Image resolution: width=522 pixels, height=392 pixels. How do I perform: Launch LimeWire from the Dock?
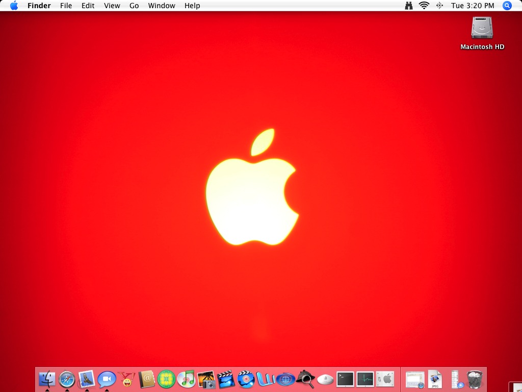pyautogui.click(x=167, y=379)
